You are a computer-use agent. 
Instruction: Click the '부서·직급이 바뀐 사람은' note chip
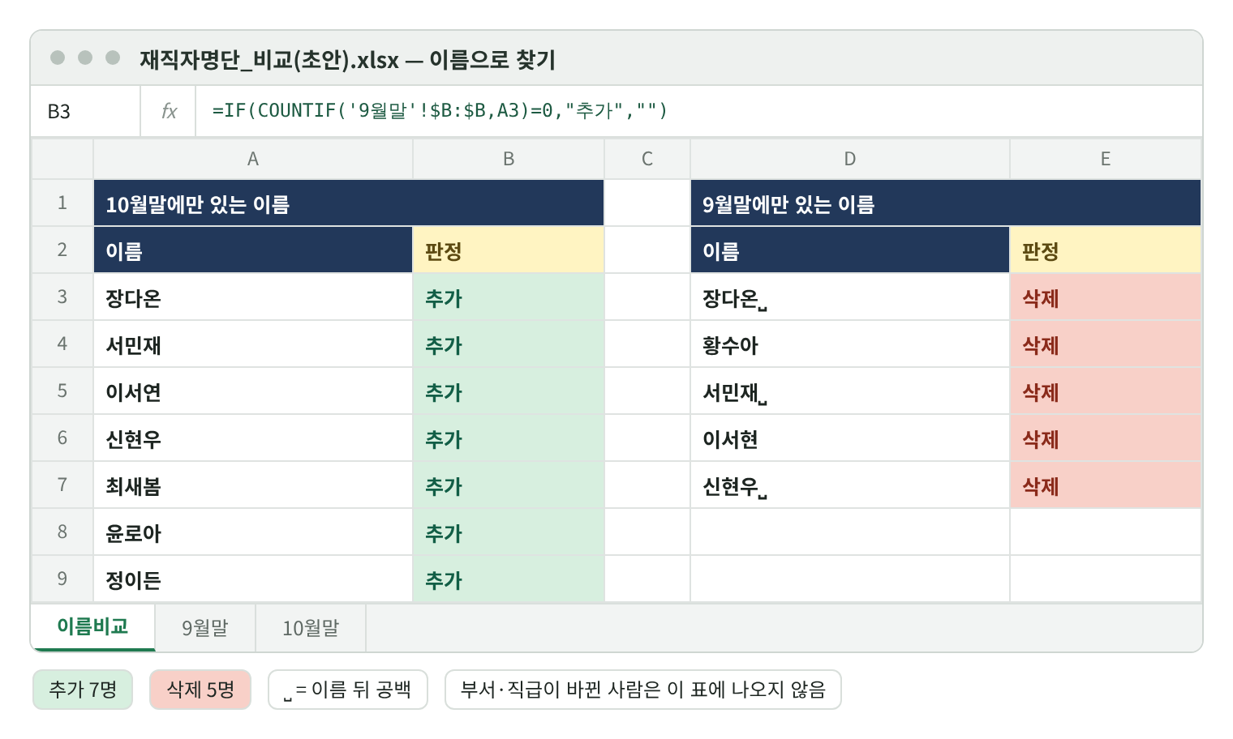[x=643, y=690]
